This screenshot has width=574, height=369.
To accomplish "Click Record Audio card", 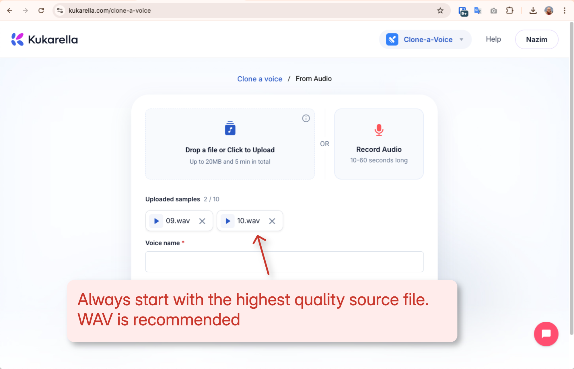I will click(x=379, y=144).
